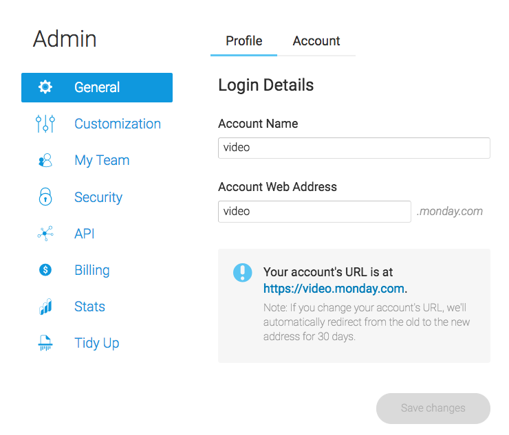Click the API network node icon
Image resolution: width=509 pixels, height=435 pixels.
click(45, 233)
